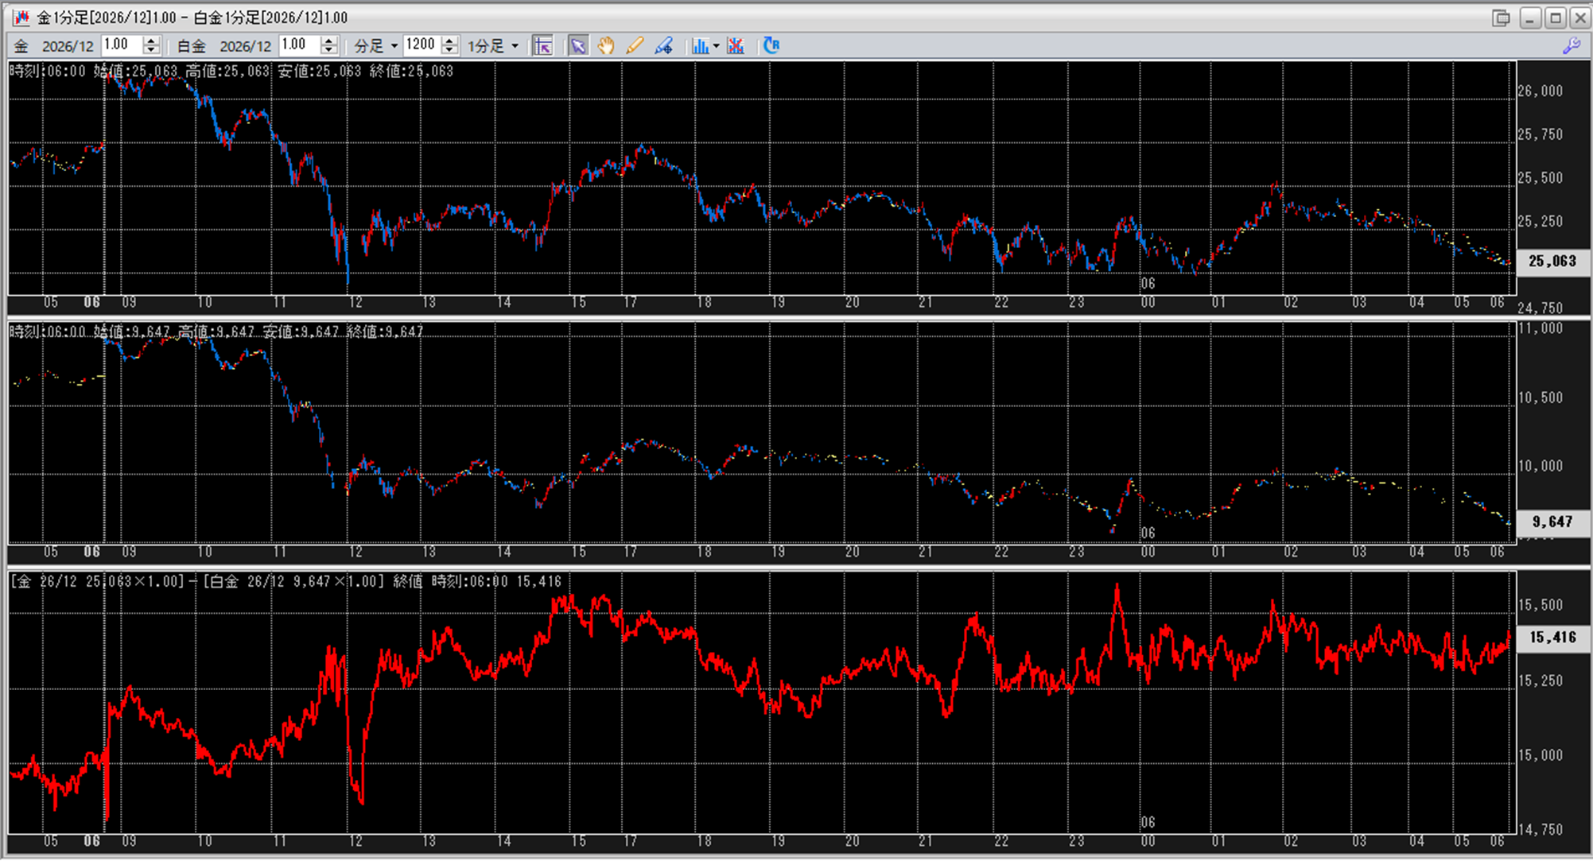Image resolution: width=1593 pixels, height=861 pixels.
Task: Open the 分足 chart type dropdown
Action: click(x=376, y=45)
